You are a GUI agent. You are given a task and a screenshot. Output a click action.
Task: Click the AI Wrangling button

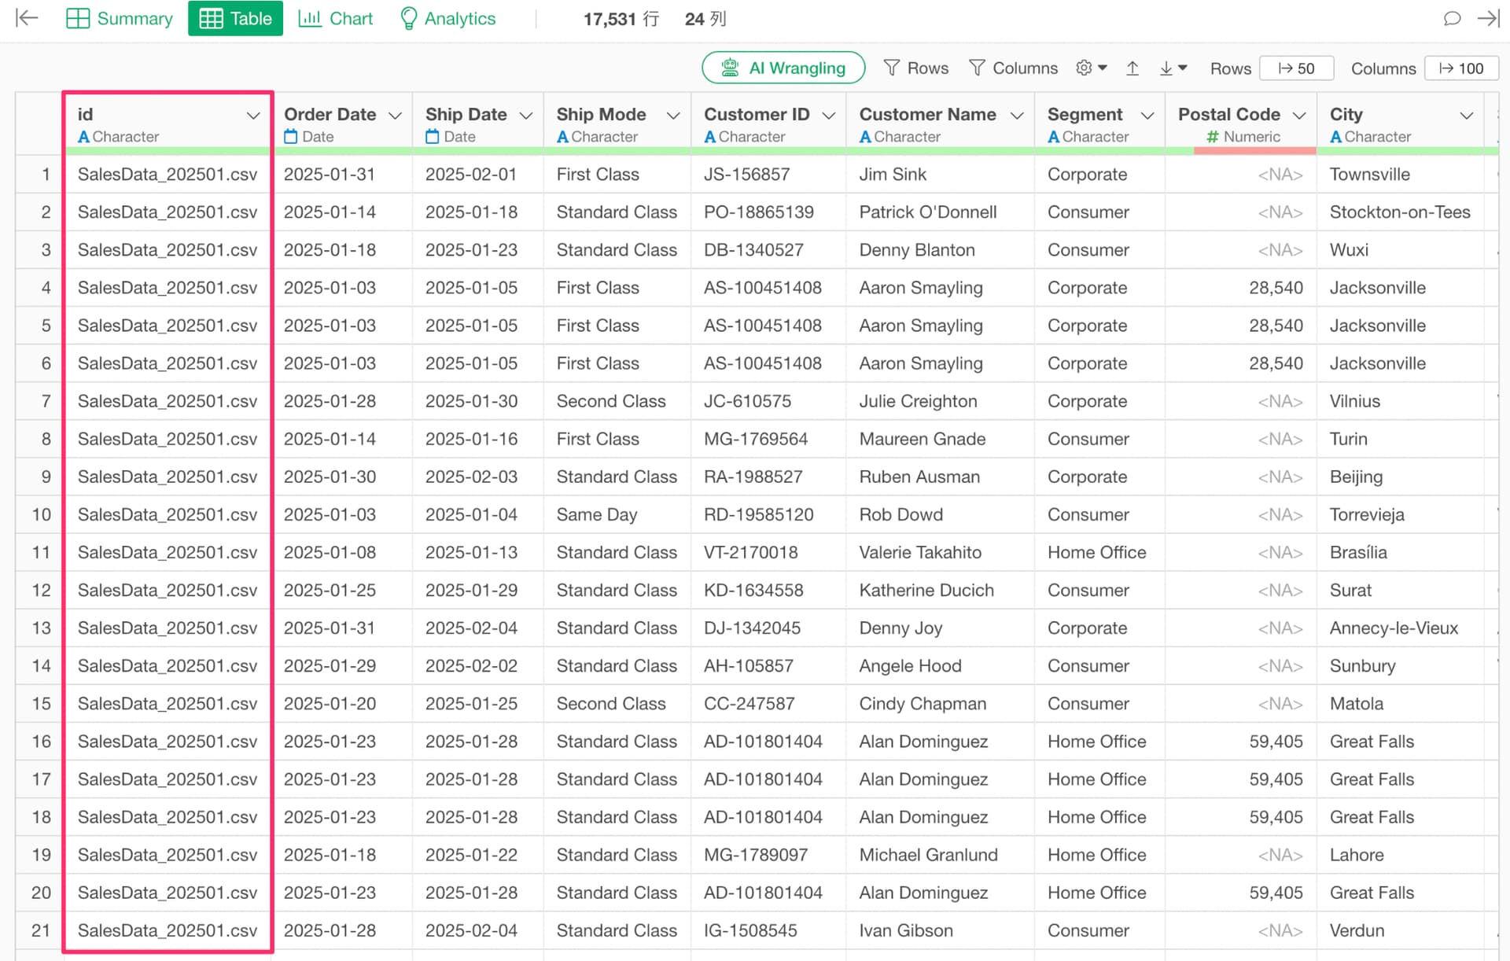[783, 68]
